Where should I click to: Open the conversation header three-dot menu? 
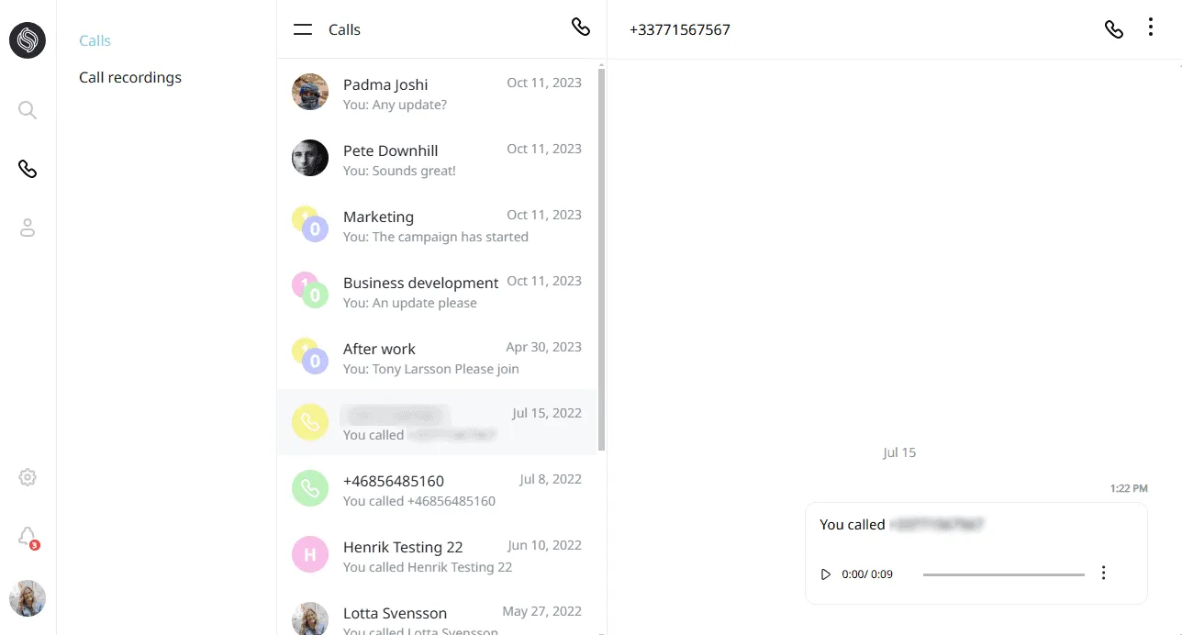tap(1151, 28)
